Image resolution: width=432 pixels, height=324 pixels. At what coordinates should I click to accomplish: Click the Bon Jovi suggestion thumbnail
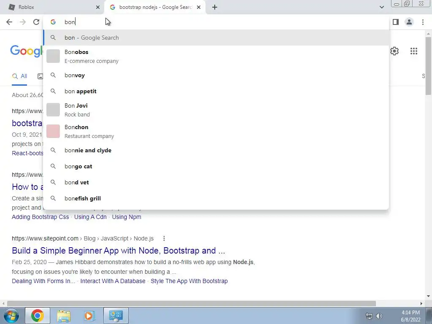pos(53,110)
